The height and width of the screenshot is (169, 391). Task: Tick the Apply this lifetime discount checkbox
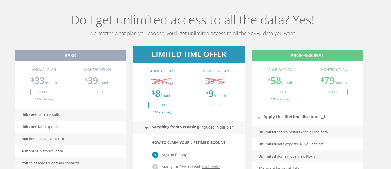pyautogui.click(x=323, y=117)
